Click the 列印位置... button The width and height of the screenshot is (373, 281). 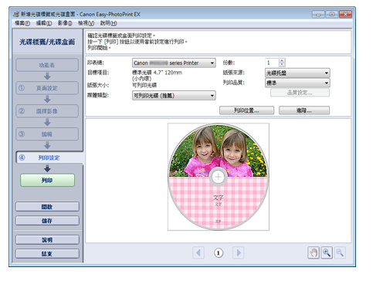click(x=246, y=110)
